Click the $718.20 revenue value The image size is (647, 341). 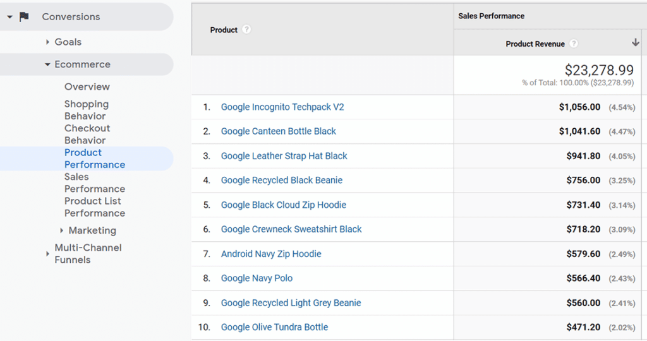[583, 229]
